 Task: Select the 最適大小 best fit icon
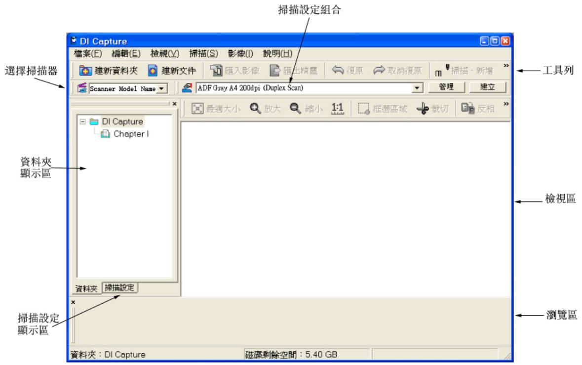pyautogui.click(x=197, y=109)
